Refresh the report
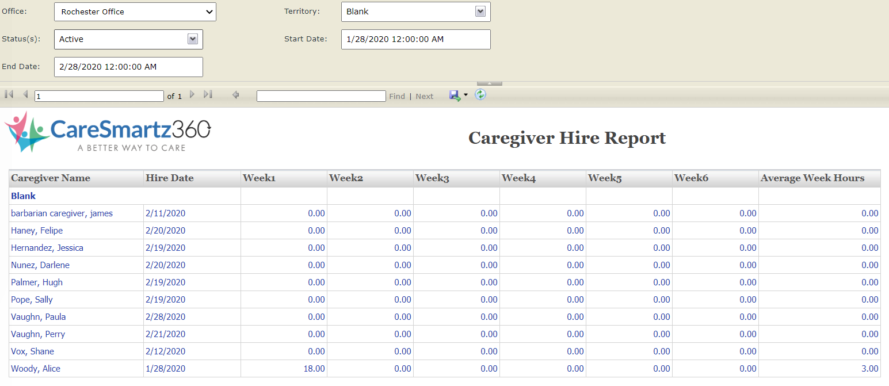Screen dimensions: 889x386 click(480, 94)
